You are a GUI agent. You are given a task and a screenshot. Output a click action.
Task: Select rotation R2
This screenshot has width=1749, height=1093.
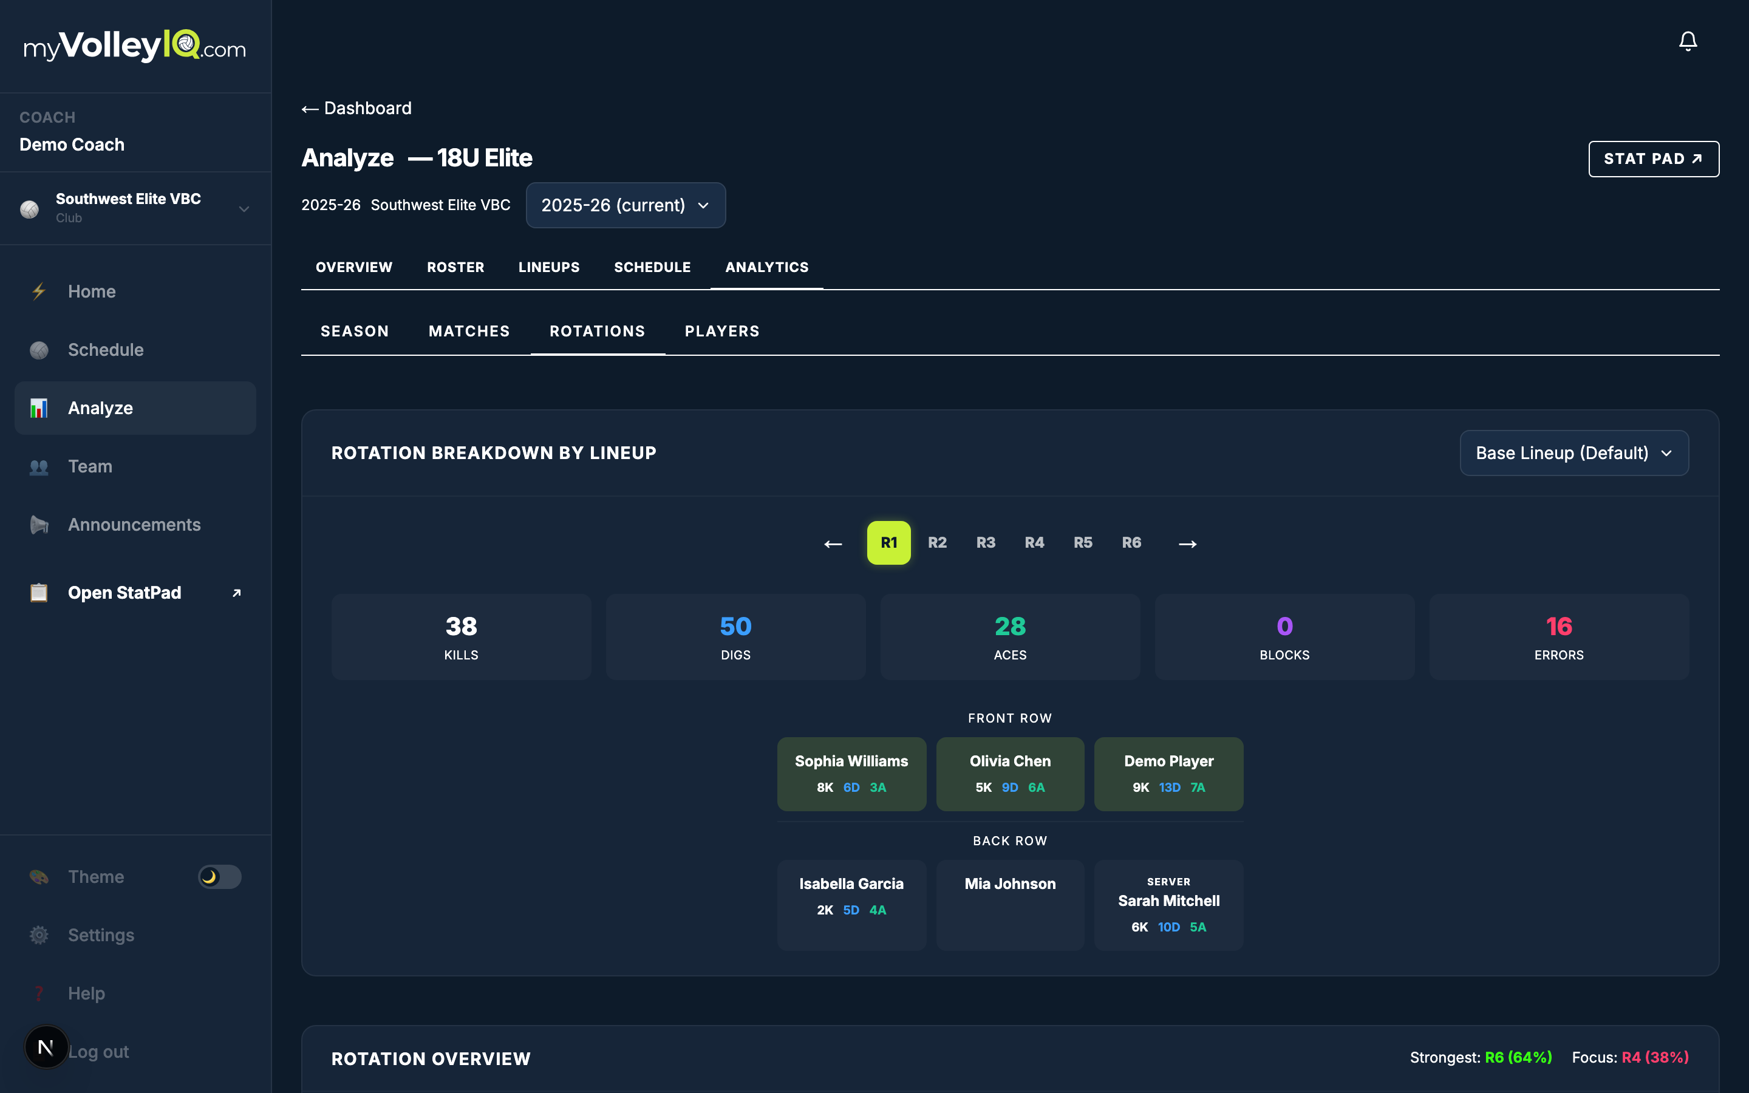pyautogui.click(x=938, y=543)
